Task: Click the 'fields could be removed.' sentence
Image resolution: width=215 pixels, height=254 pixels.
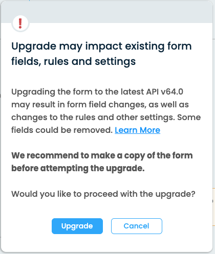Action: pos(62,130)
